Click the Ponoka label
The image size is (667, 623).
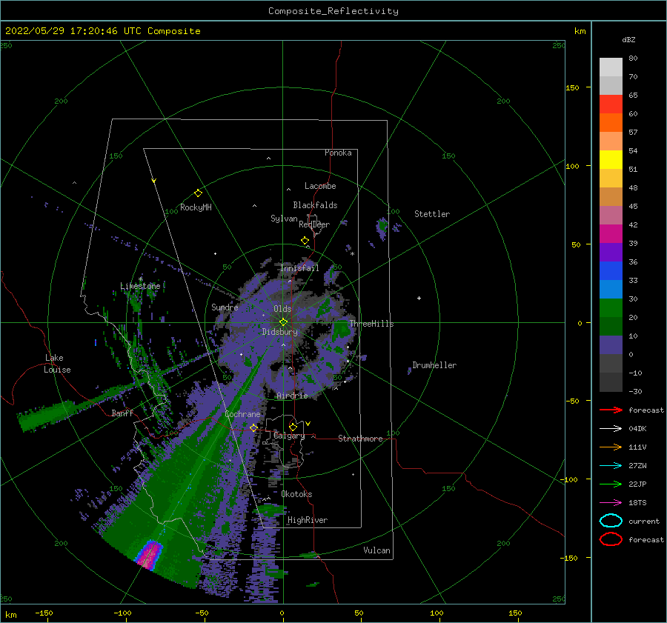(x=338, y=153)
